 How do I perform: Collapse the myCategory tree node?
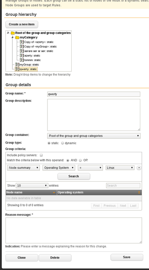12,37
